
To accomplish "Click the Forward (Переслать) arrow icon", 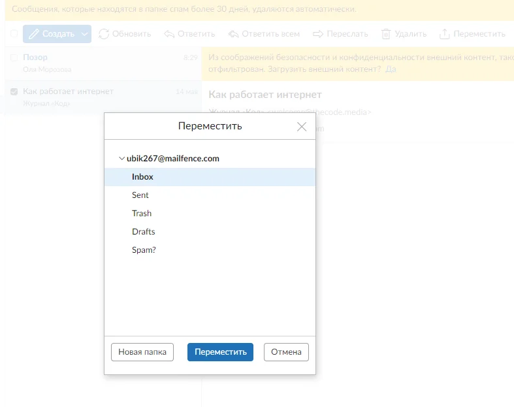I will coord(318,34).
